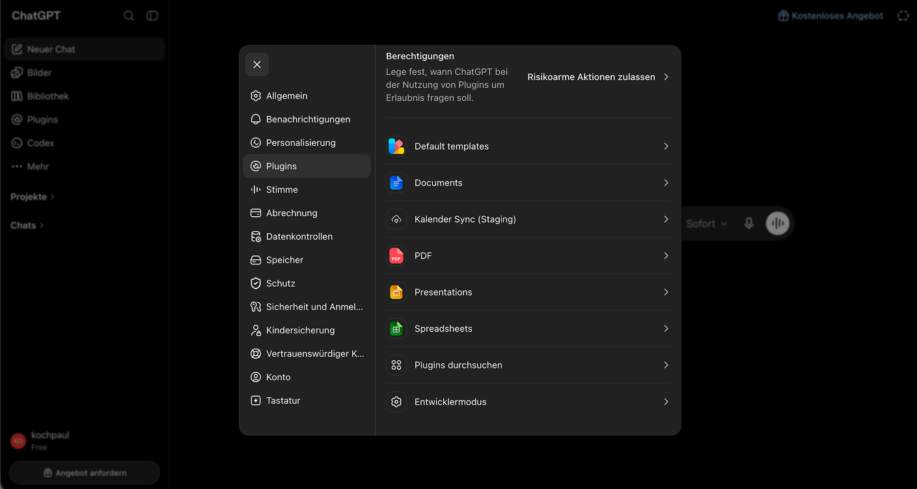Screen dimensions: 917x489
Task: Click the kochpaul avatar icon
Action: (x=18, y=441)
